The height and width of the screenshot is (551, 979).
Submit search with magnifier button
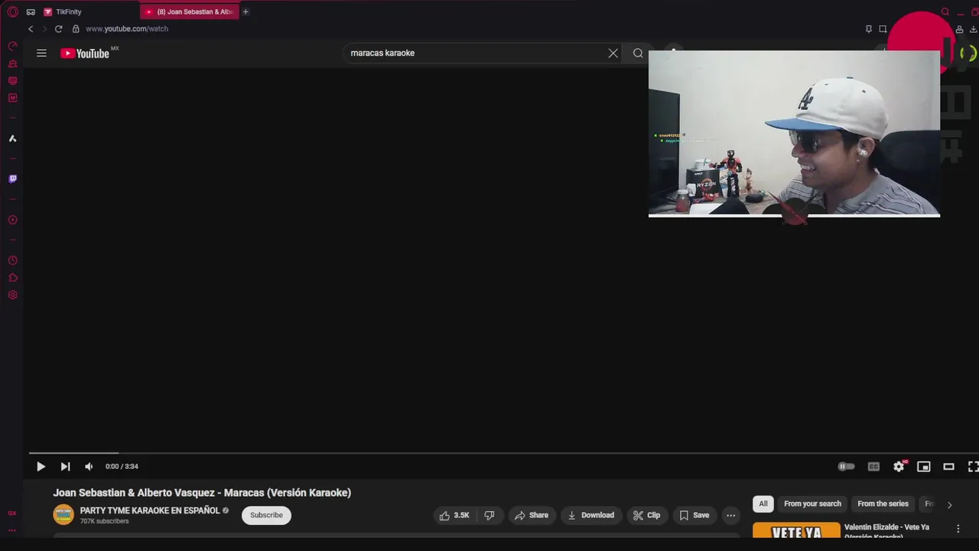[x=638, y=53]
